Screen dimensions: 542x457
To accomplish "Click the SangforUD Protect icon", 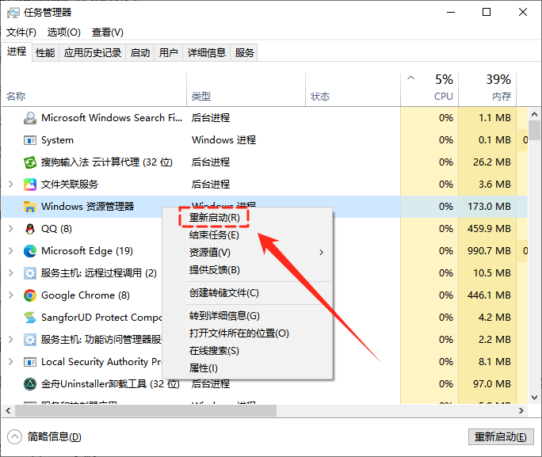I will point(30,318).
